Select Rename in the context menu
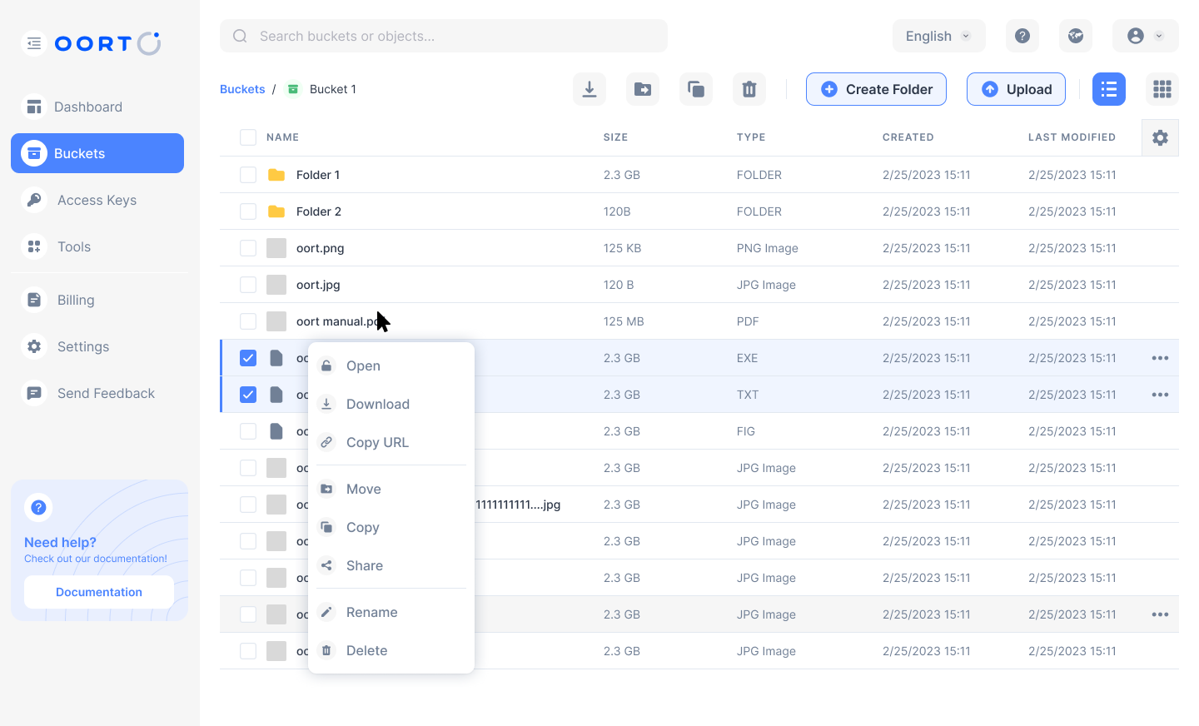The height and width of the screenshot is (726, 1199). point(371,612)
